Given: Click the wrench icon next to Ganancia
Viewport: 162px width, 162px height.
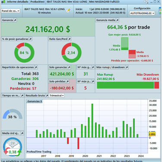Looking at the screenshot, I should pyautogui.click(x=15, y=20).
